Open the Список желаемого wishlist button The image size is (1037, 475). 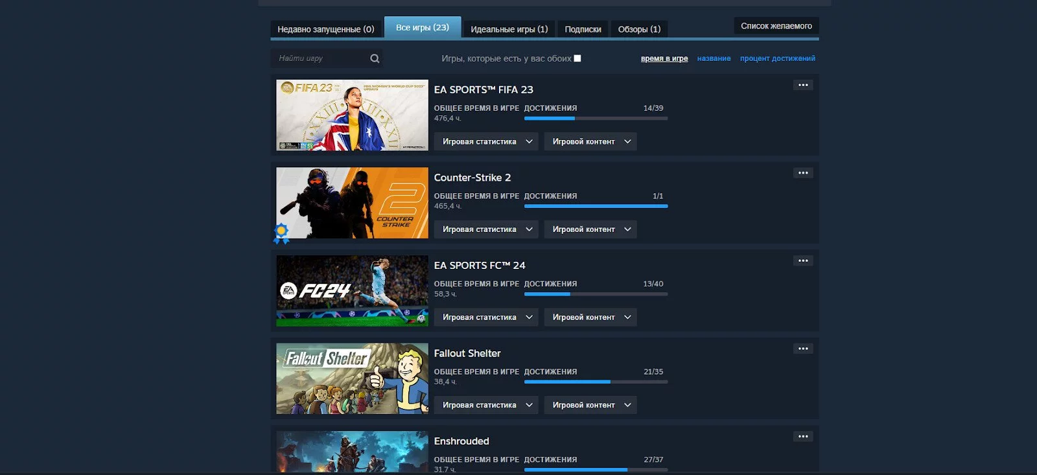click(x=776, y=26)
